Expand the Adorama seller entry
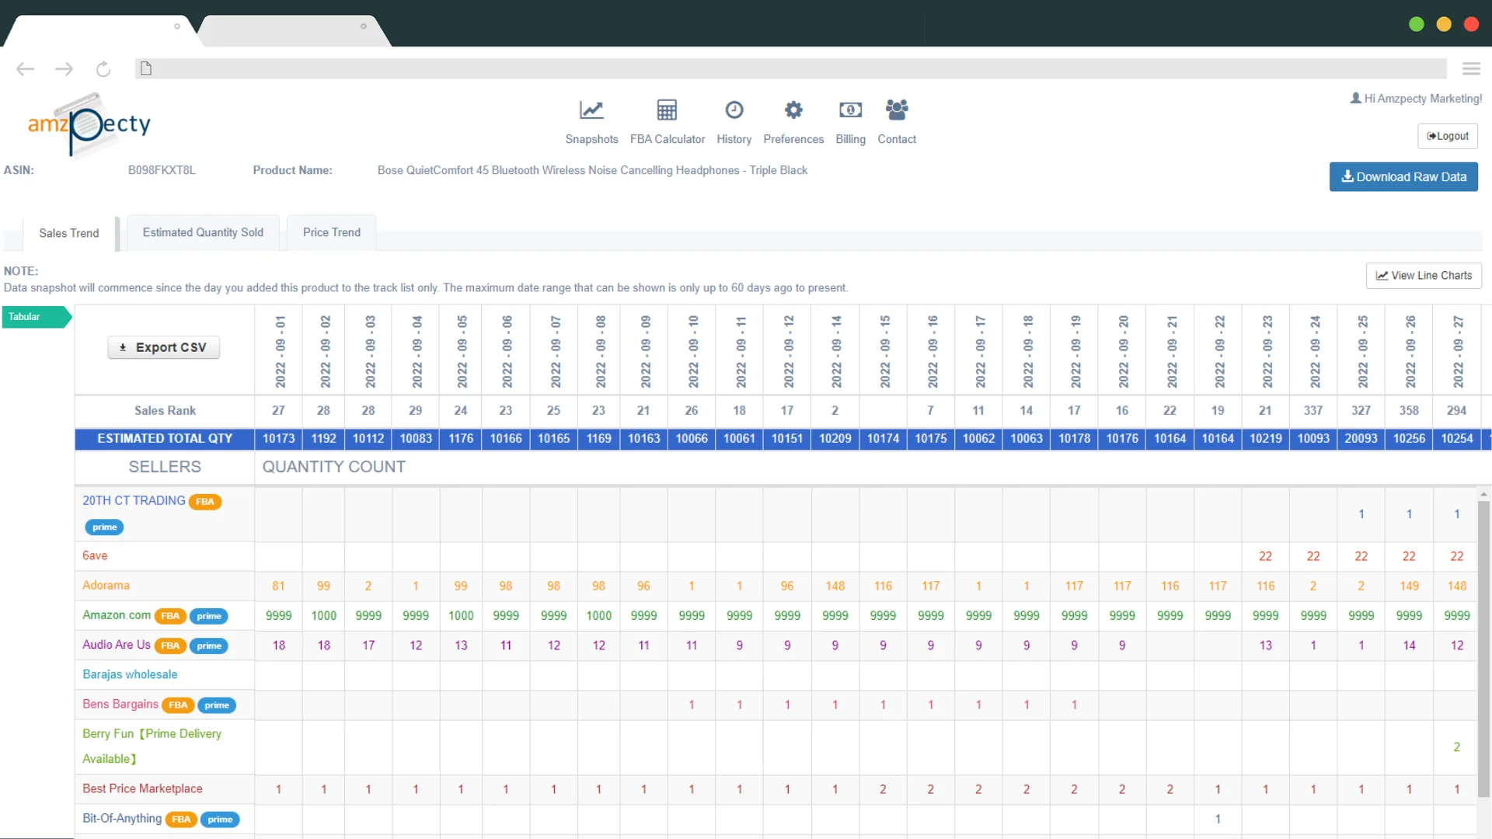This screenshot has width=1492, height=839. tap(106, 585)
